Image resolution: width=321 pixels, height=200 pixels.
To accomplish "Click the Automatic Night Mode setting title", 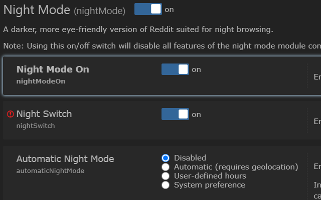I will click(x=65, y=159).
